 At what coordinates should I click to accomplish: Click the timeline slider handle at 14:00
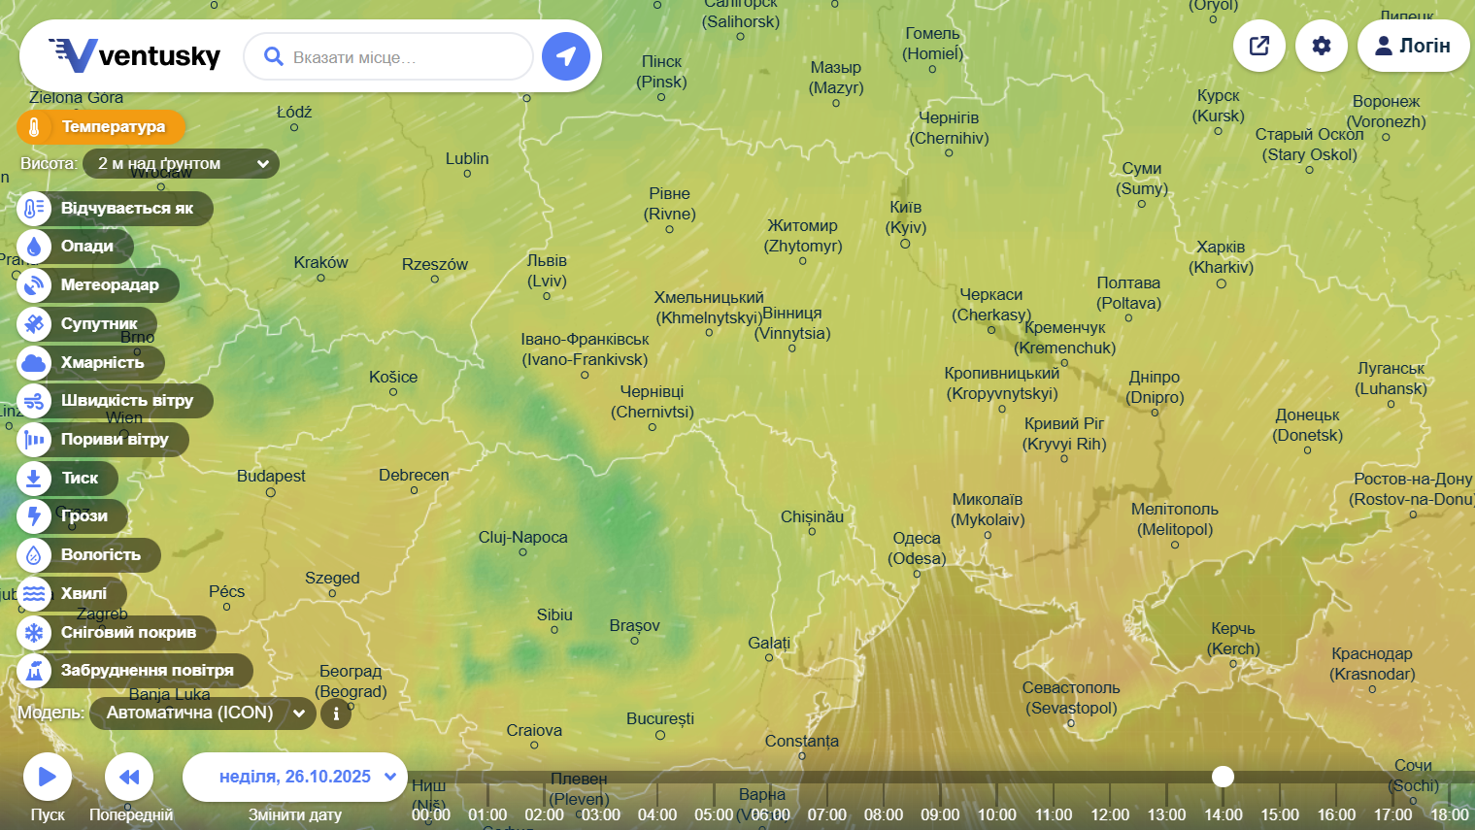coord(1223,777)
